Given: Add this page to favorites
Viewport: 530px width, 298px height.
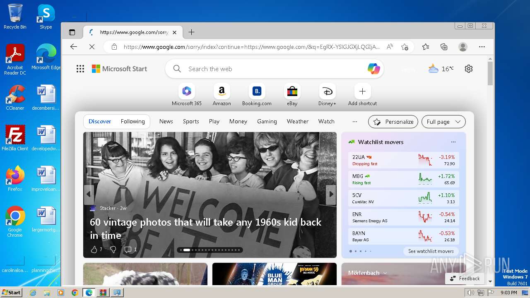Looking at the screenshot, I should [x=405, y=47].
